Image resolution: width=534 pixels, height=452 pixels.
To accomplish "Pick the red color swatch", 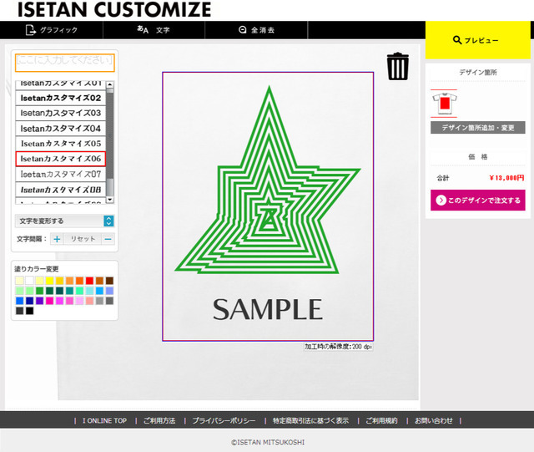I will tap(89, 281).
